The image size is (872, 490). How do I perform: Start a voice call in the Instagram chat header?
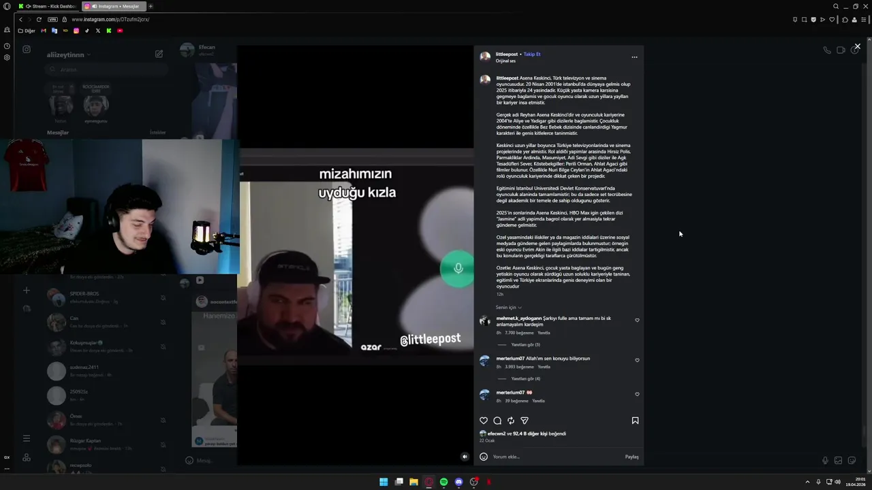pos(827,50)
